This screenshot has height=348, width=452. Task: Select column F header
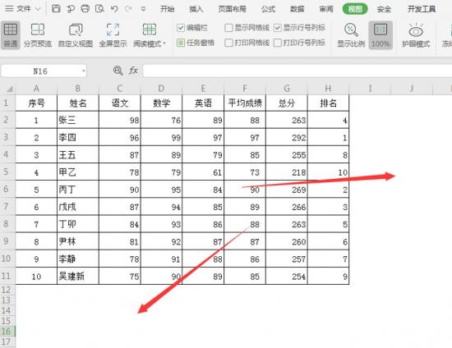pos(245,89)
